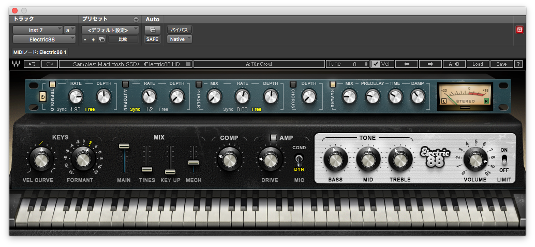Click the MIDIノード: Electric88 1 label
The image size is (535, 247).
pyautogui.click(x=40, y=52)
